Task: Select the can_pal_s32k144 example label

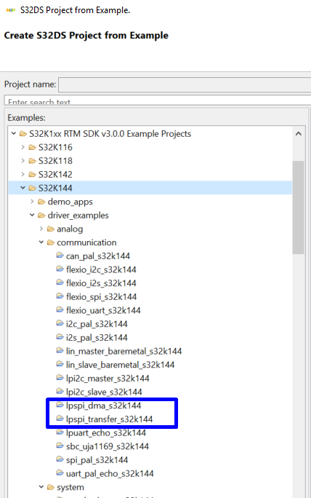Action: tap(98, 256)
